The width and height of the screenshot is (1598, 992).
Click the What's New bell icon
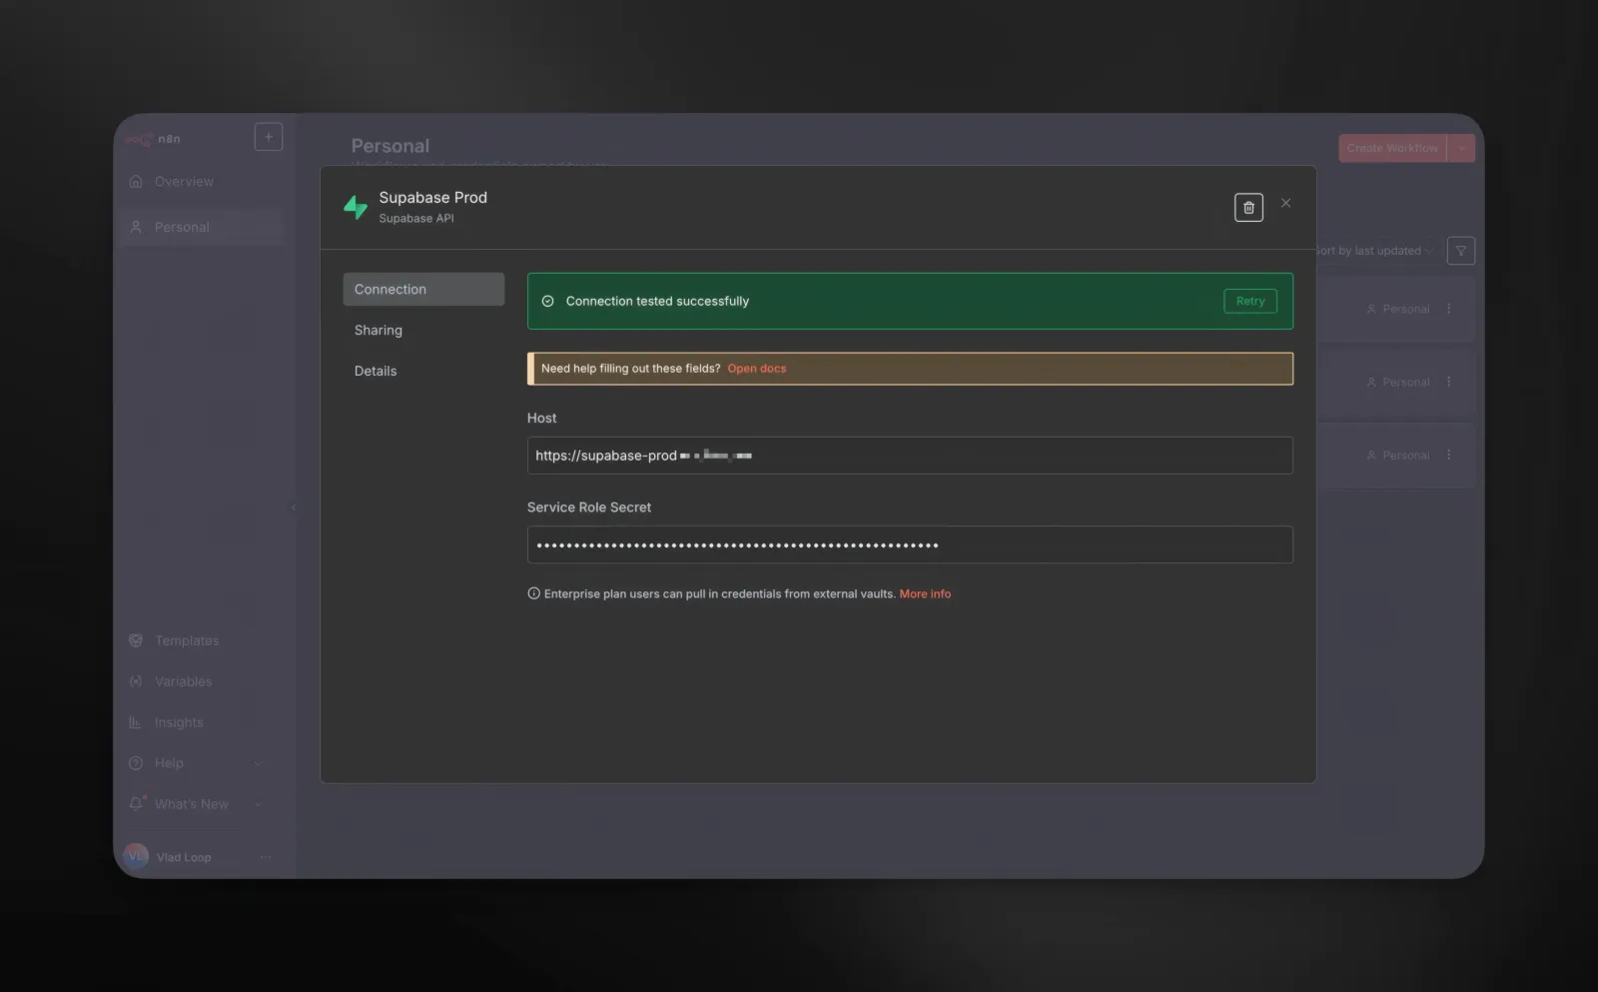click(136, 803)
